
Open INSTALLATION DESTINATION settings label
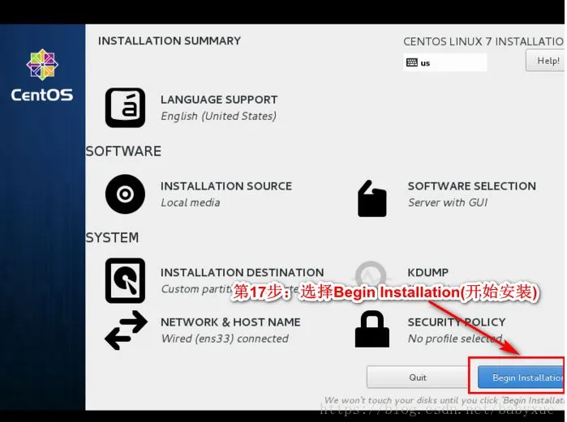click(x=243, y=272)
